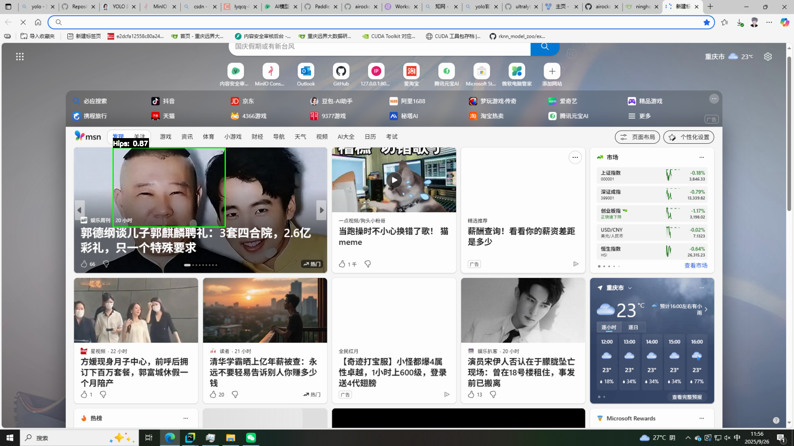Open page settings gear icon
Screen dimensions: 794x446
[768, 57]
